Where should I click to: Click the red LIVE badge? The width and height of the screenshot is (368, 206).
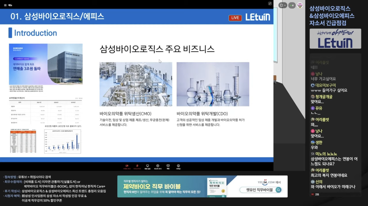point(235,18)
